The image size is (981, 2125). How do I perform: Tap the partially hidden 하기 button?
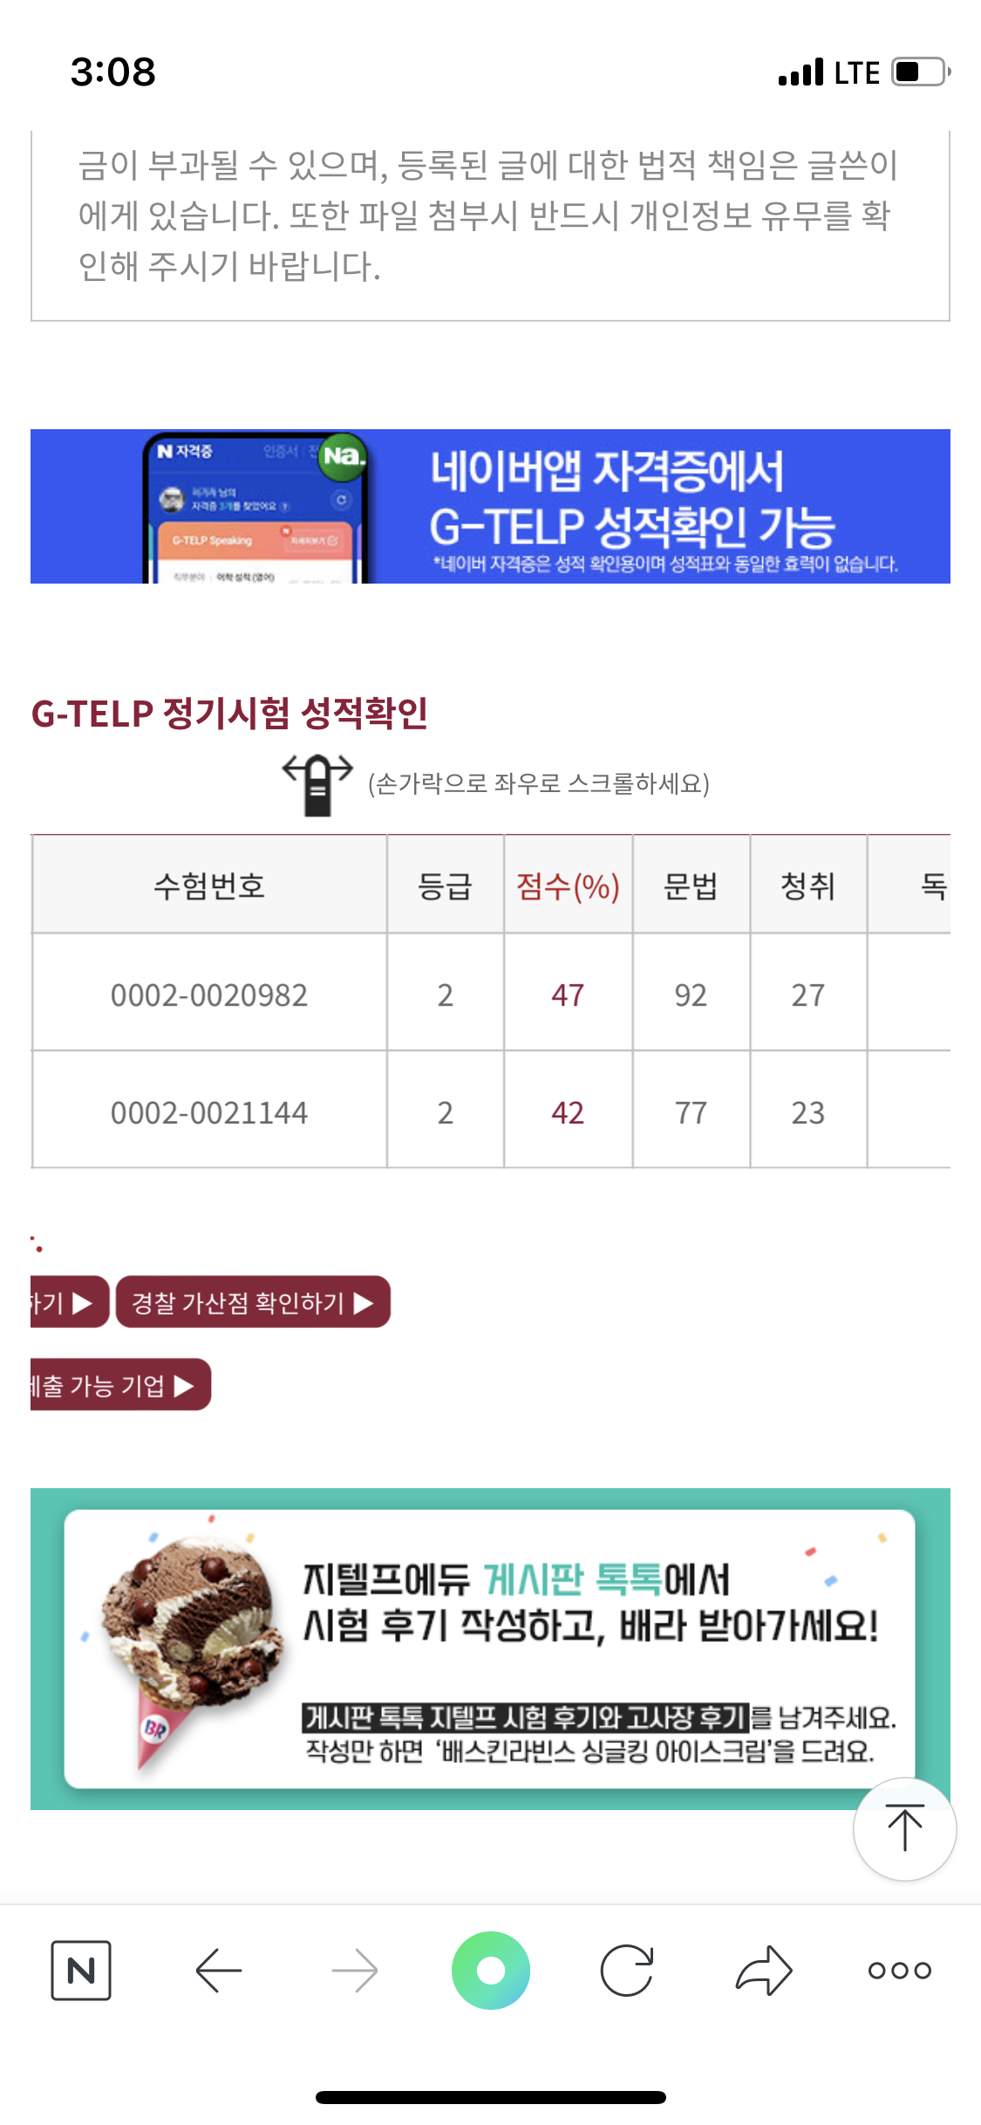coord(68,1302)
